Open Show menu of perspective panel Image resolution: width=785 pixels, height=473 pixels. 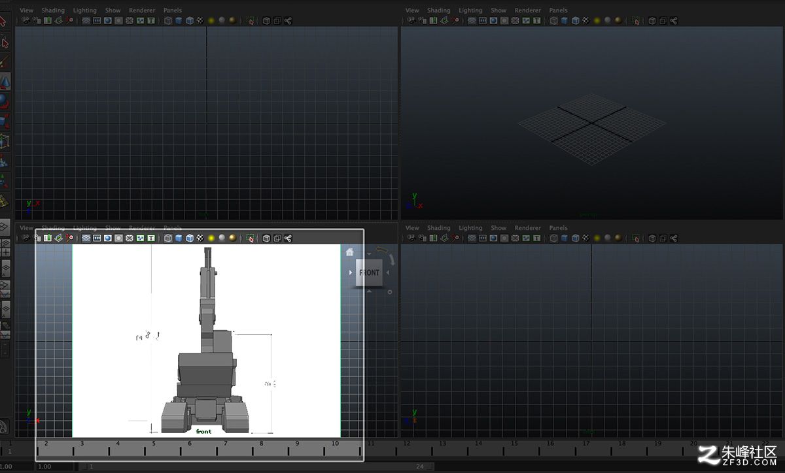click(498, 10)
